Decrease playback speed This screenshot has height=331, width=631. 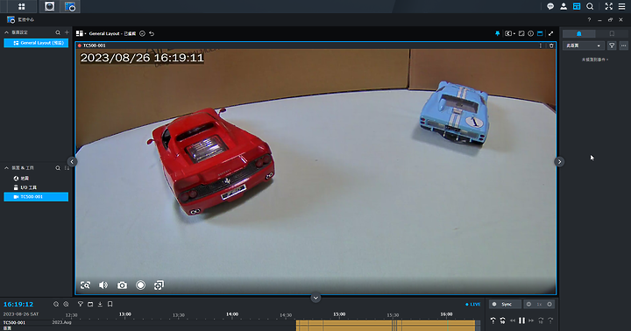pyautogui.click(x=528, y=305)
